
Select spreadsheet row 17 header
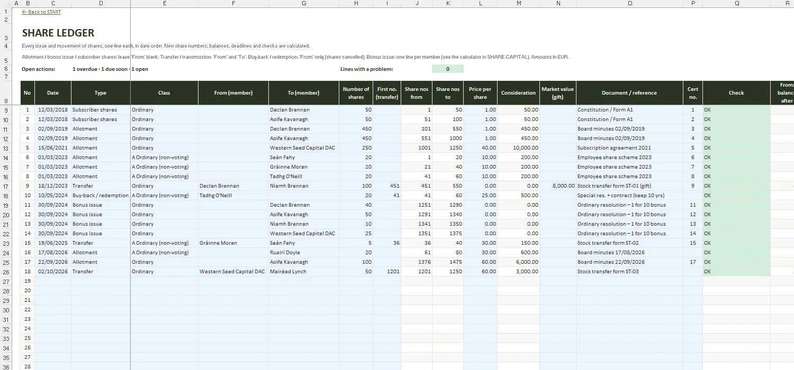tap(6, 186)
